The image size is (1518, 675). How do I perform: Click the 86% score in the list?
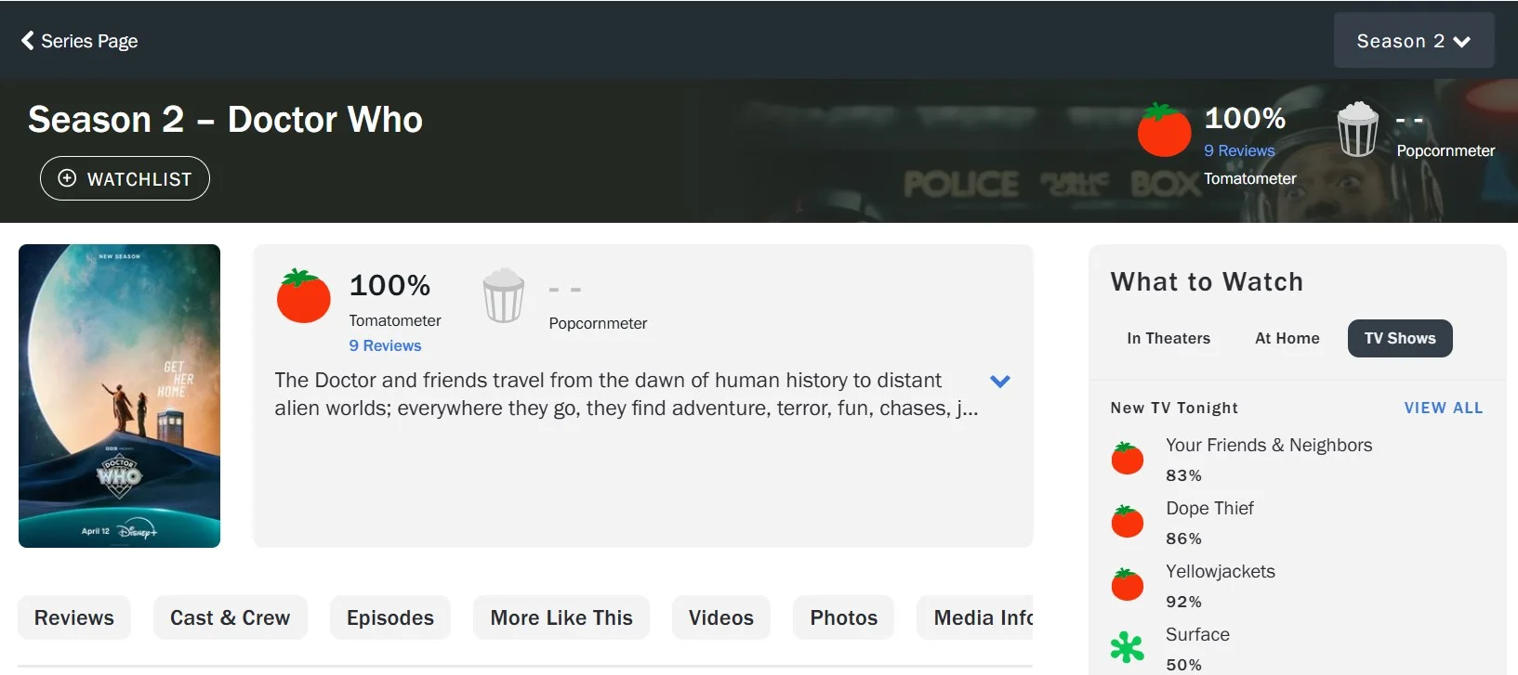pos(1183,539)
